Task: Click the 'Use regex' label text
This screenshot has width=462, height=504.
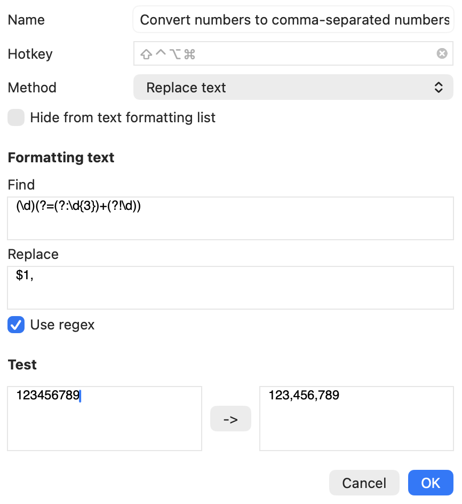Action: pyautogui.click(x=62, y=325)
